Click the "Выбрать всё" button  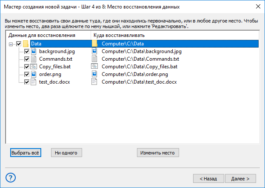pos(26,153)
